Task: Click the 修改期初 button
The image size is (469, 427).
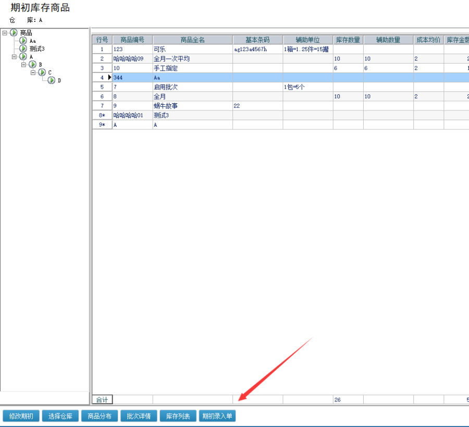Action: click(21, 416)
